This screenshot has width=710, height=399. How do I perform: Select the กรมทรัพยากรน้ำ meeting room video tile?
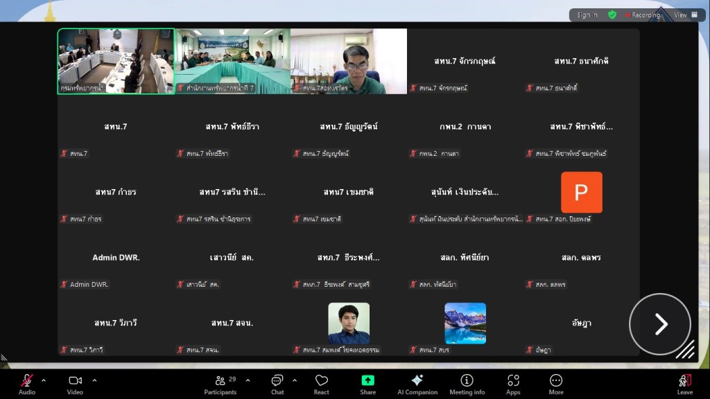pyautogui.click(x=116, y=61)
